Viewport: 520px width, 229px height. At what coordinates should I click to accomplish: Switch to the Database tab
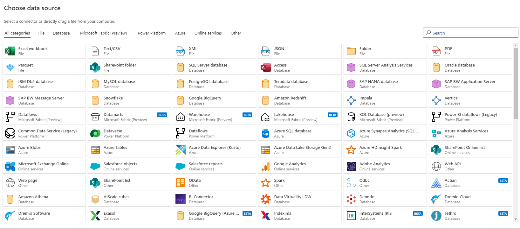tap(61, 33)
